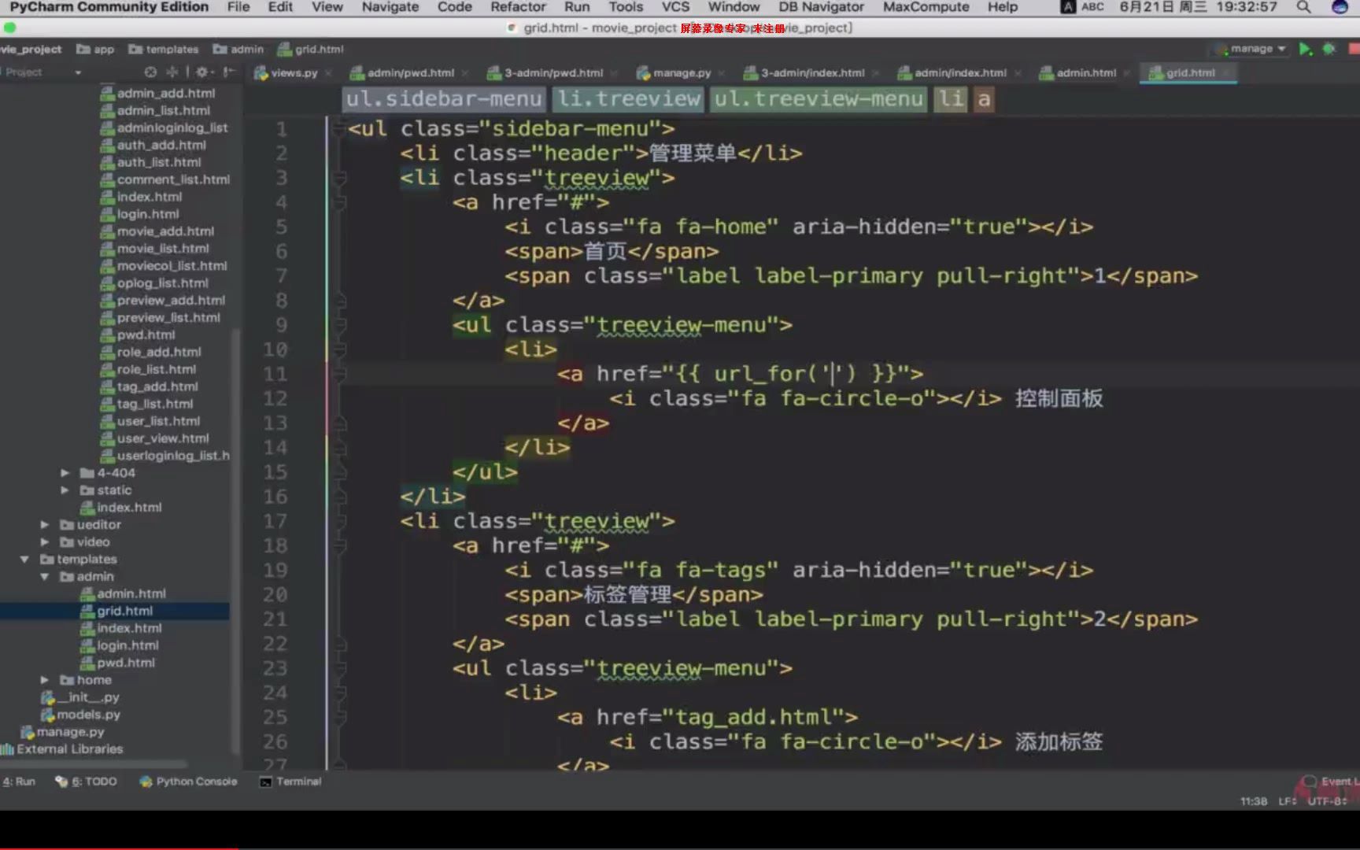The image size is (1360, 850).
Task: Click the Run green play button
Action: (x=1306, y=49)
